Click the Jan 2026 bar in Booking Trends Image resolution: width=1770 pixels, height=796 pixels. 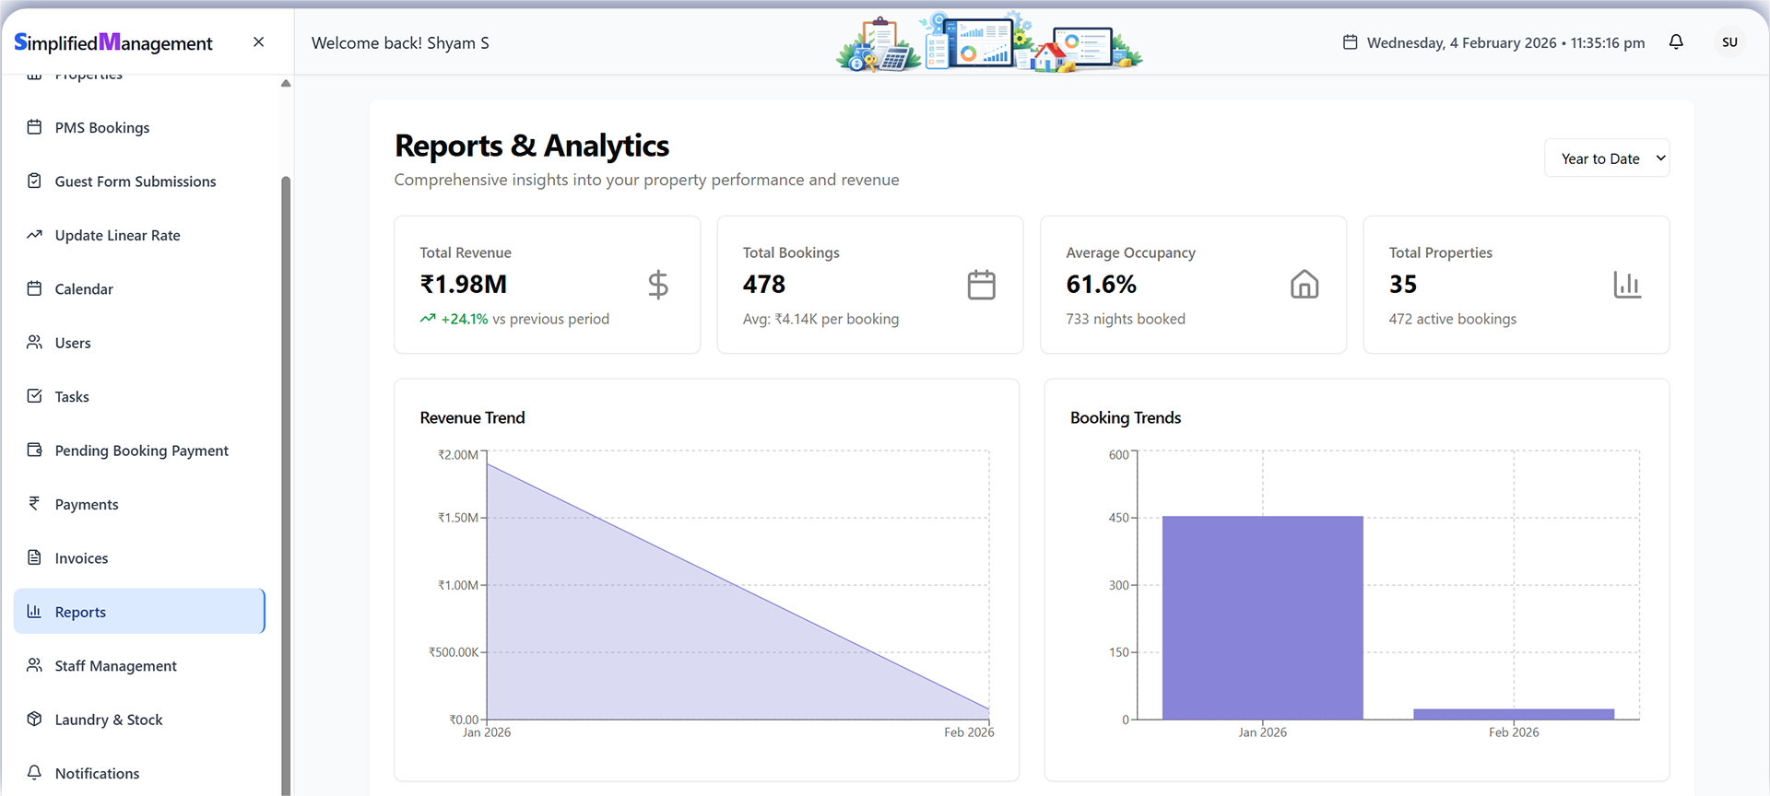pyautogui.click(x=1262, y=617)
